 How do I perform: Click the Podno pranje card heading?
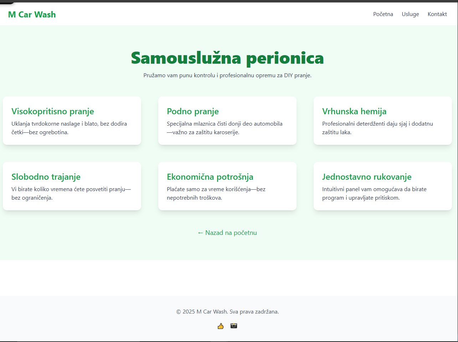(193, 111)
